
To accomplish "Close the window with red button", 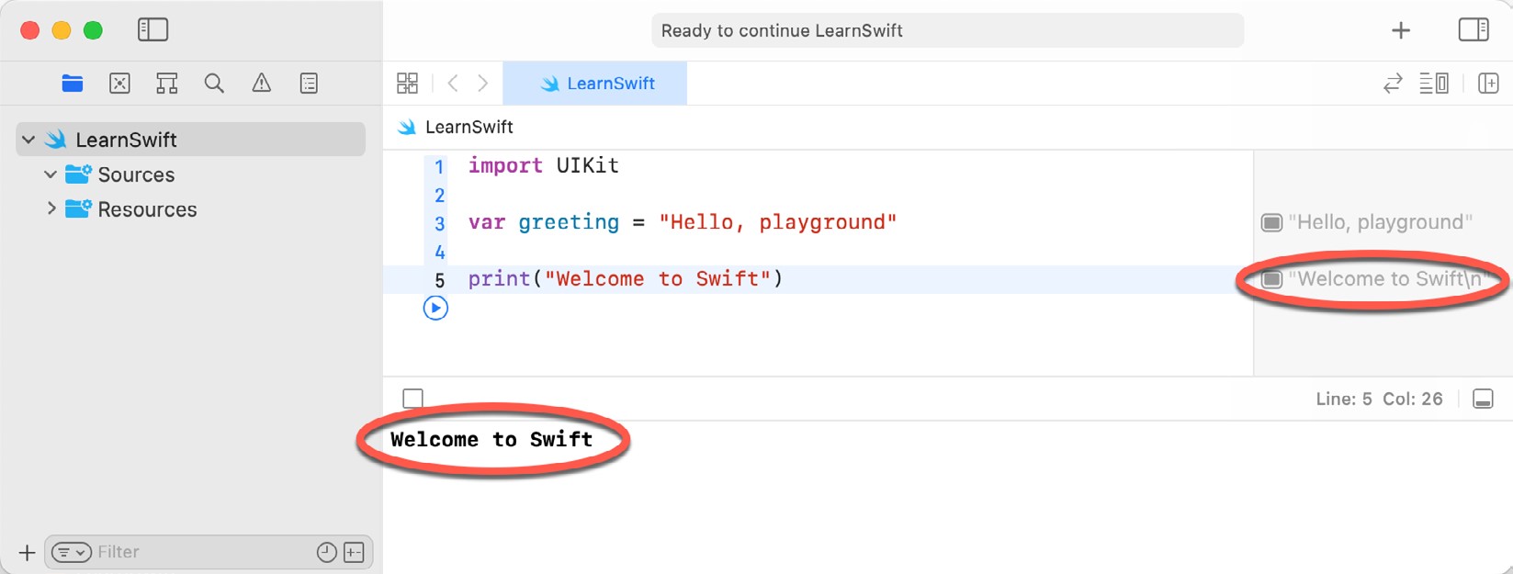I will point(30,30).
